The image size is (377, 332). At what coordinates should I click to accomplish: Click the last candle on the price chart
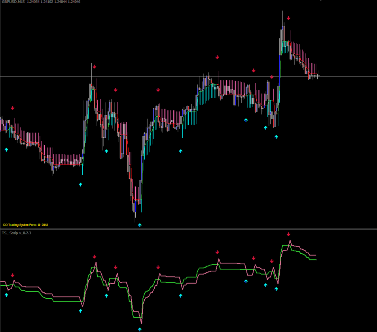tap(318, 76)
